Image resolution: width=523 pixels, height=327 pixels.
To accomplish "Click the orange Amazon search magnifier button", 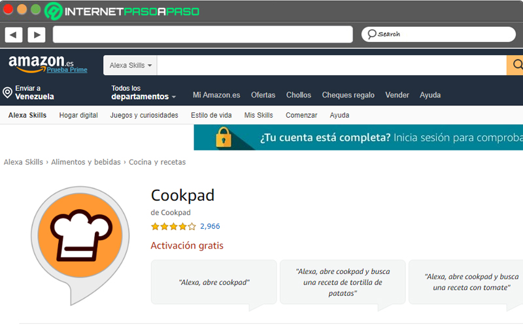I will click(515, 65).
